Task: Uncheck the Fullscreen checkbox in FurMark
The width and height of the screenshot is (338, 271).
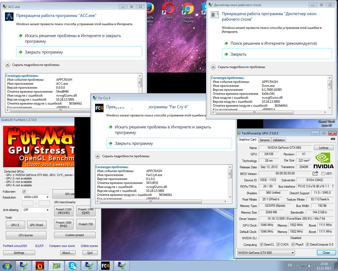Action: pos(24,192)
